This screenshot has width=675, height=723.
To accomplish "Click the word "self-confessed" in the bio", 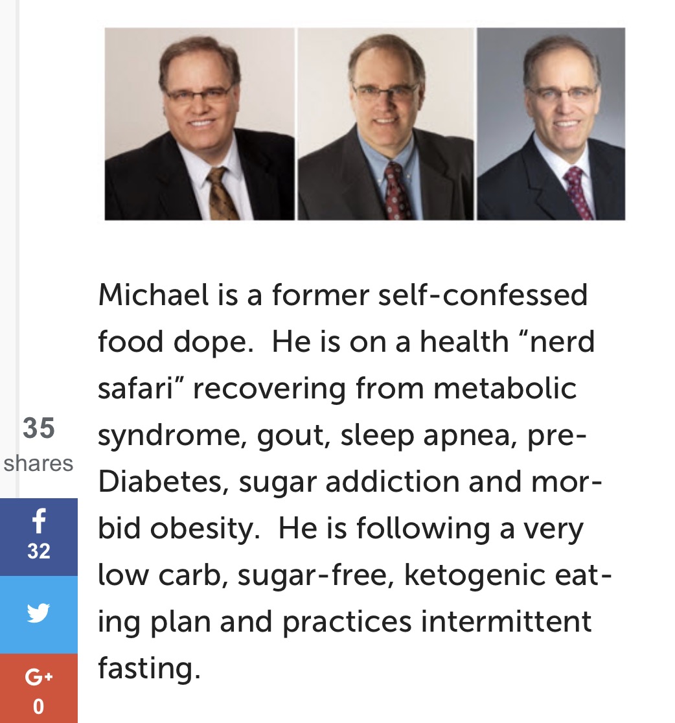I will (483, 295).
